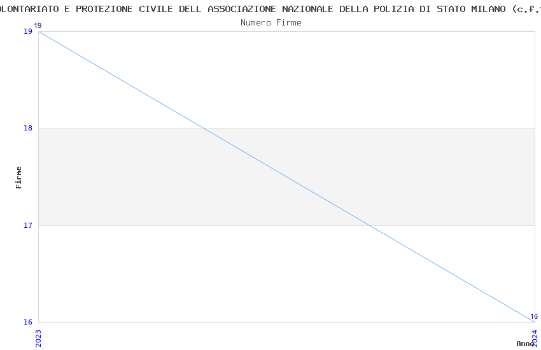Click the y-axis tick label 18

click(x=28, y=128)
